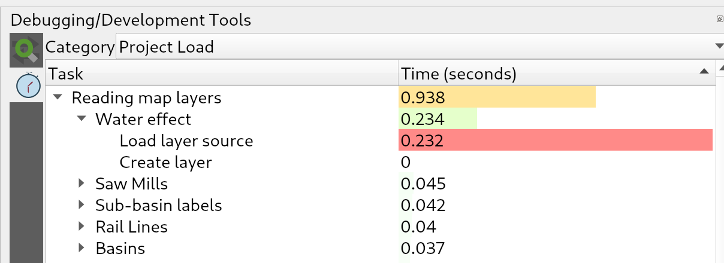
Task: Collapse the Reading map layers node
Action: 58,97
